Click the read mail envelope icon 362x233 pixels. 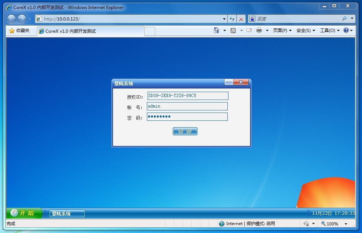click(x=249, y=31)
